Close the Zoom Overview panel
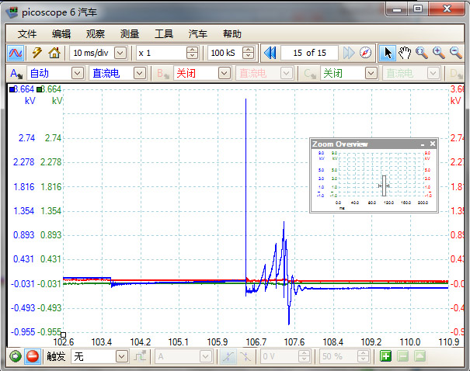The image size is (470, 371). point(433,144)
